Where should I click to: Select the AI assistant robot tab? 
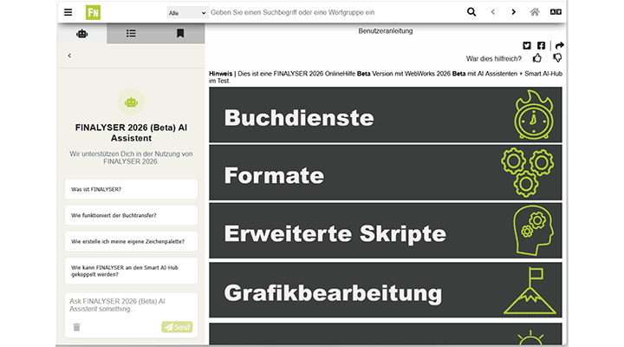(82, 34)
